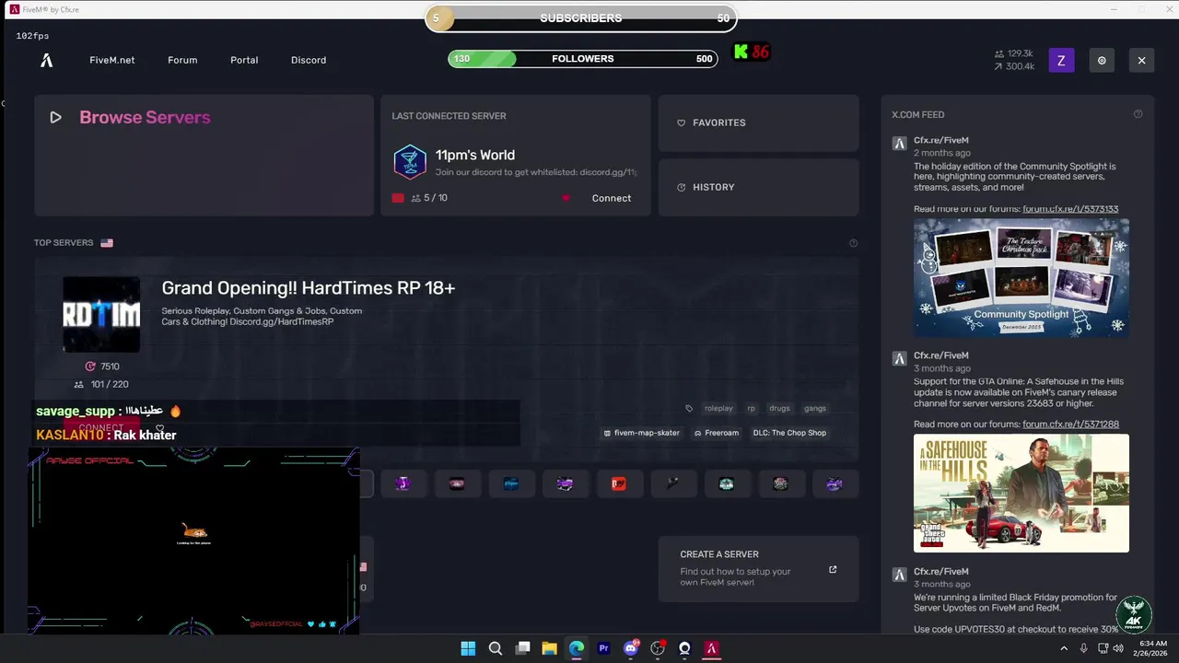Open Create a Server link

(758, 569)
